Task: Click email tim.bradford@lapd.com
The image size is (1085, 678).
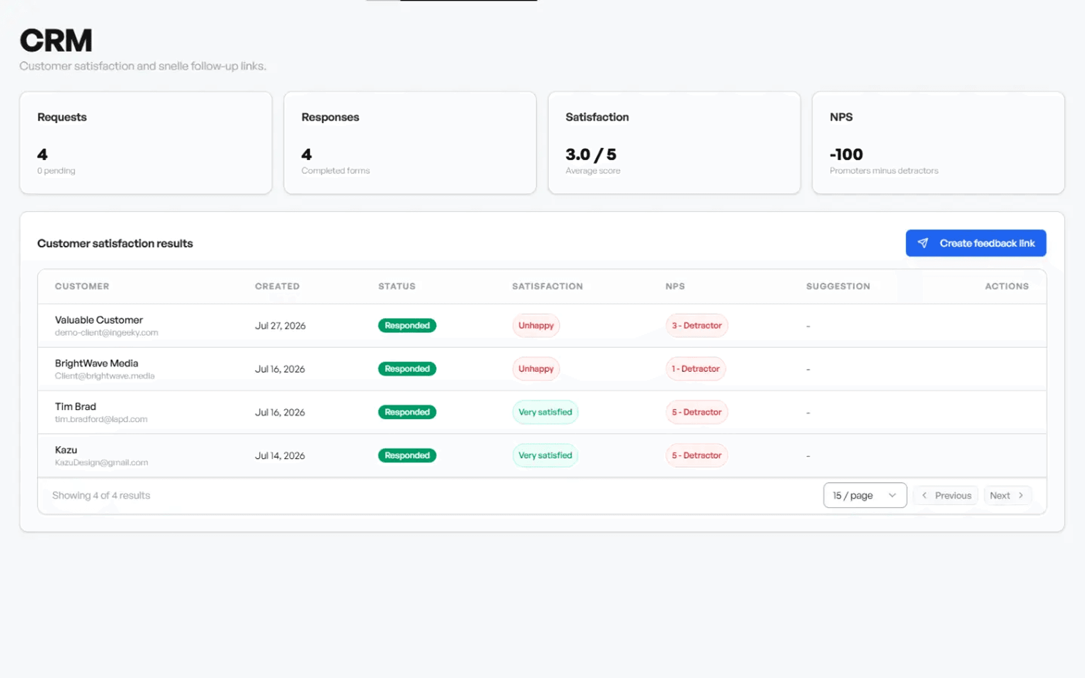Action: [x=101, y=419]
